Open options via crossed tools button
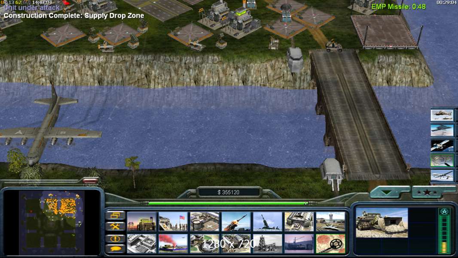 click(x=116, y=226)
